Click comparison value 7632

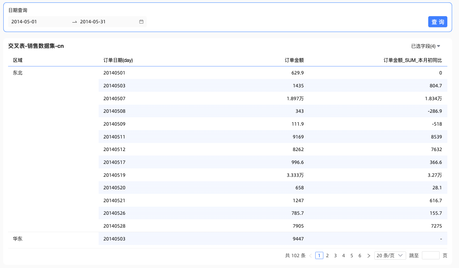click(x=436, y=149)
